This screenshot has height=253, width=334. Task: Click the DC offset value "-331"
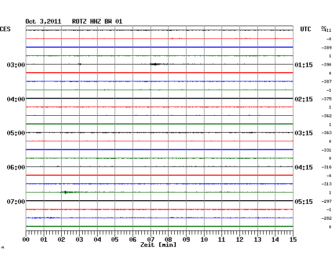point(326,150)
